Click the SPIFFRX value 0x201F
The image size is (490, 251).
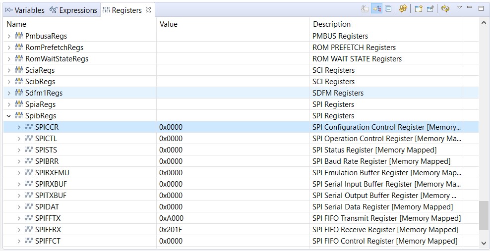tap(171, 230)
